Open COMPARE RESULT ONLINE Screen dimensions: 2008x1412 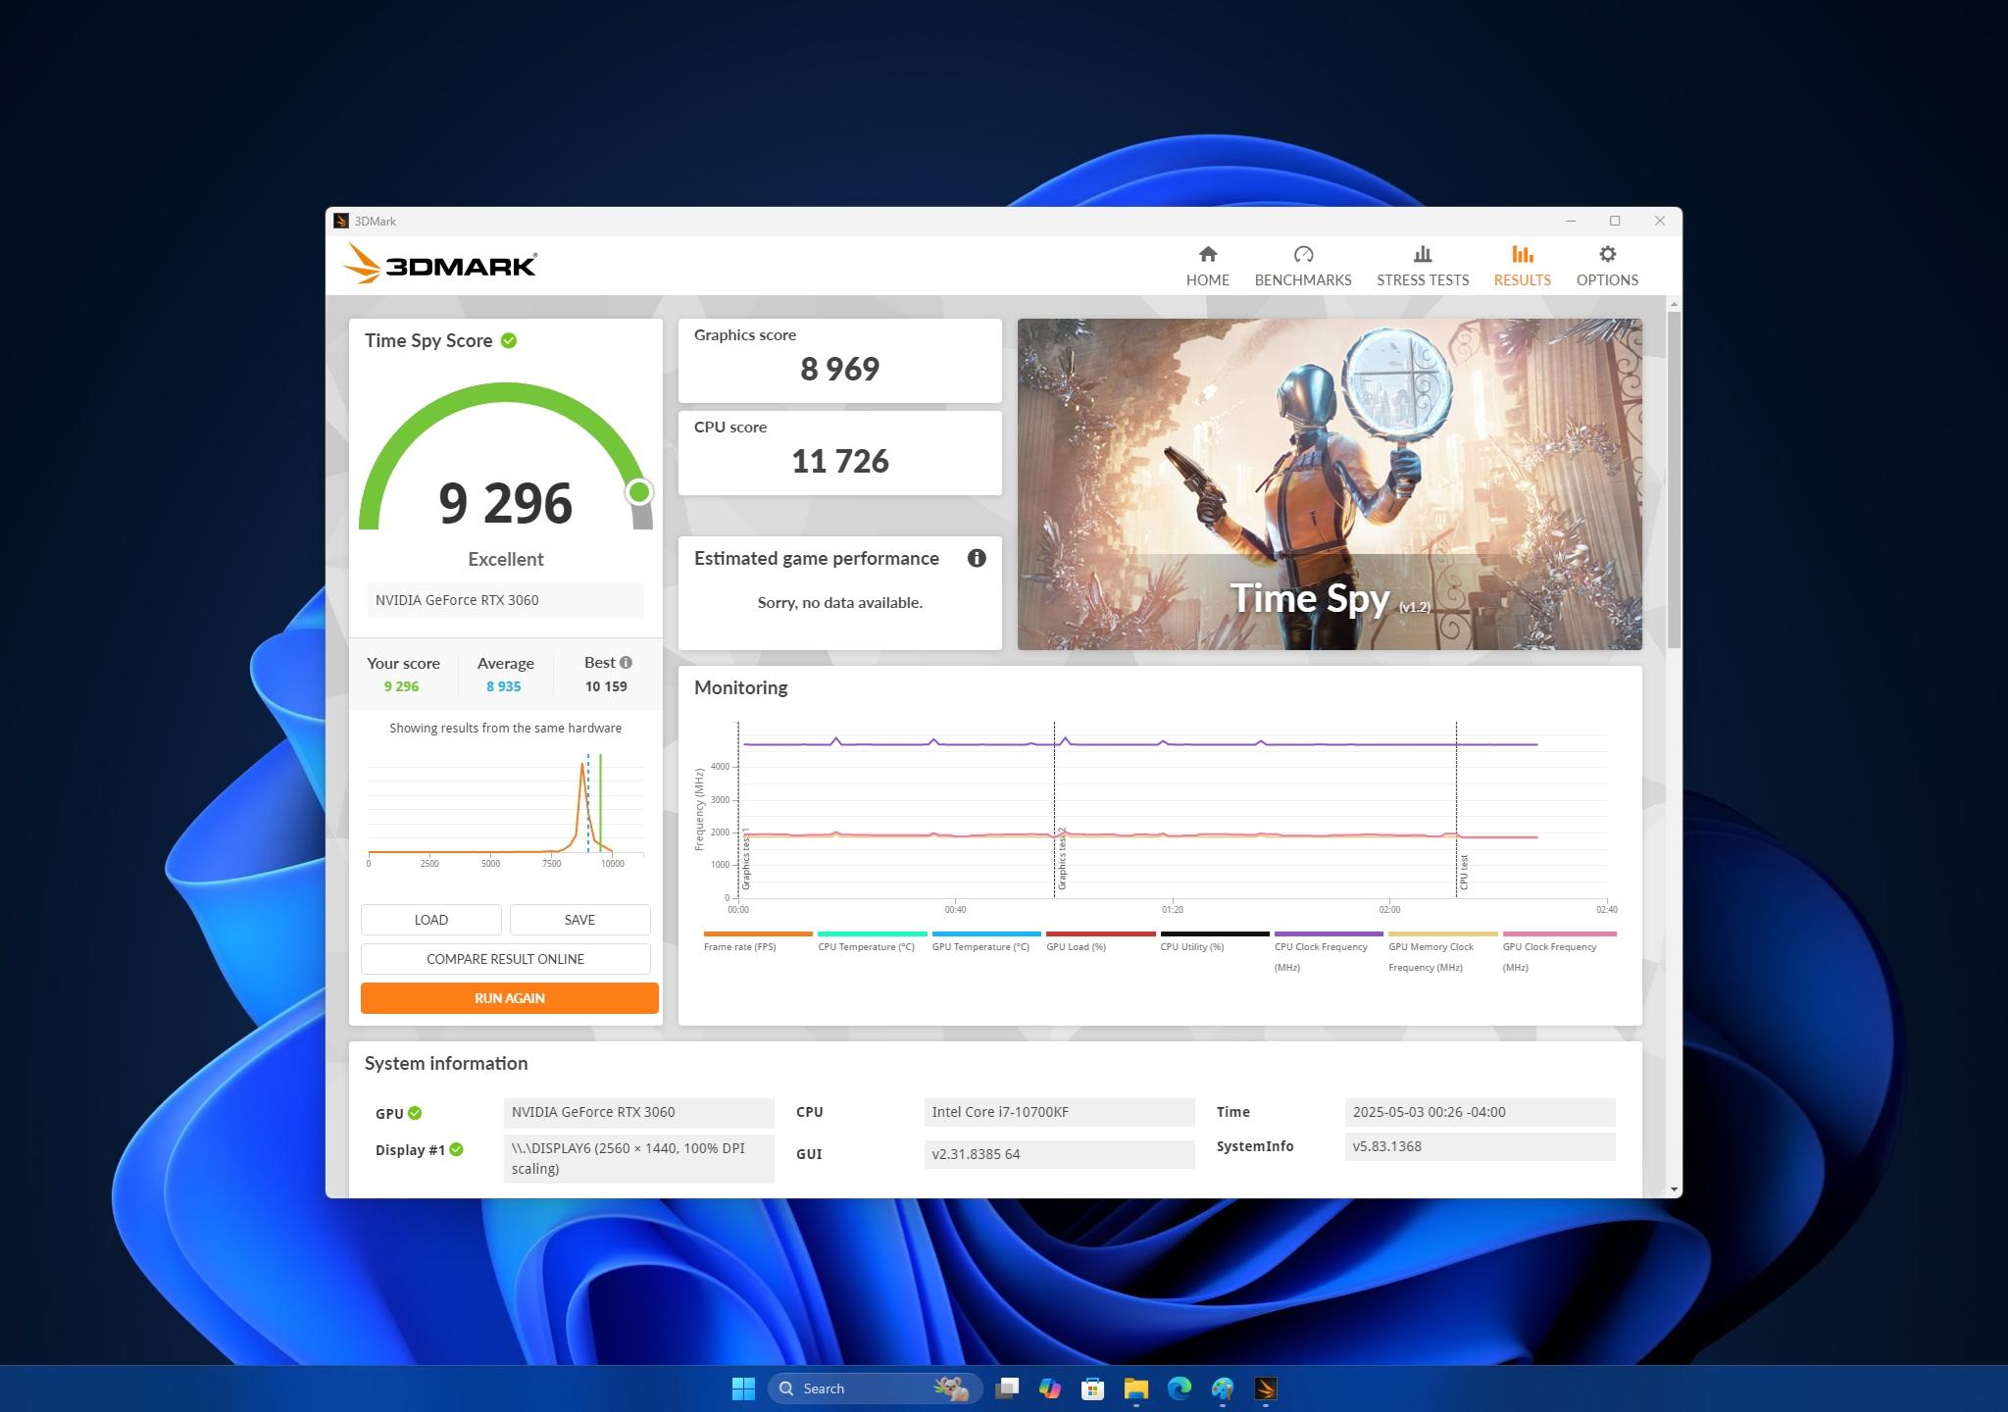point(505,958)
